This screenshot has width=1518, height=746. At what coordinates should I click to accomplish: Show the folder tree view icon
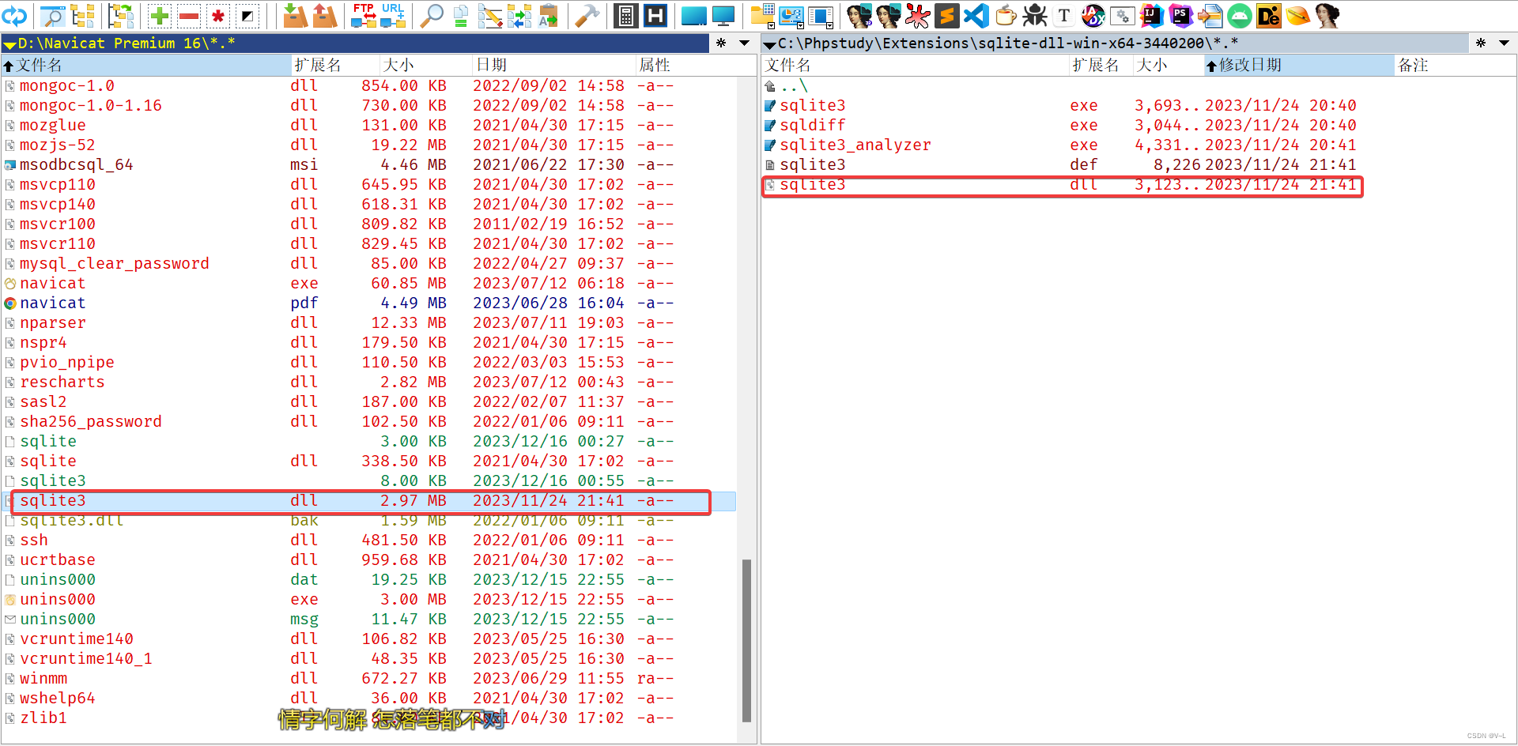click(x=82, y=15)
